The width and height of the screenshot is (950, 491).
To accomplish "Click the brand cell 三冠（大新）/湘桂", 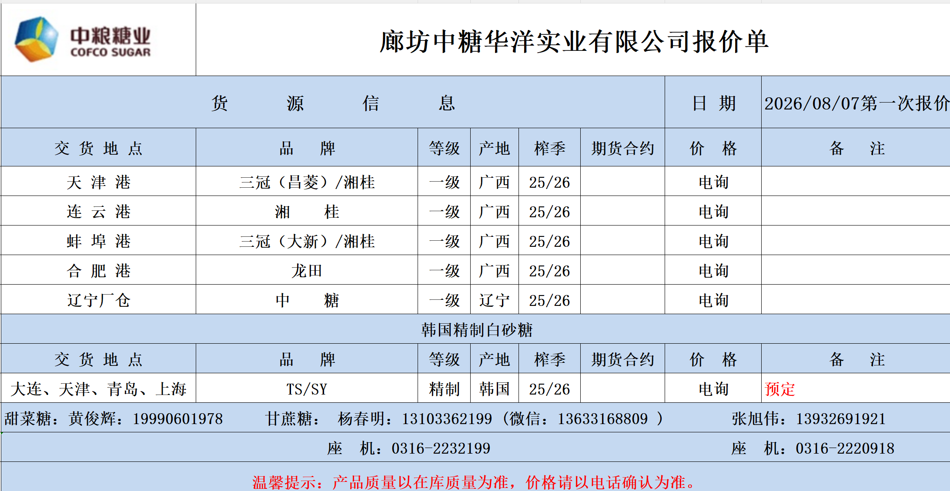I will (307, 241).
